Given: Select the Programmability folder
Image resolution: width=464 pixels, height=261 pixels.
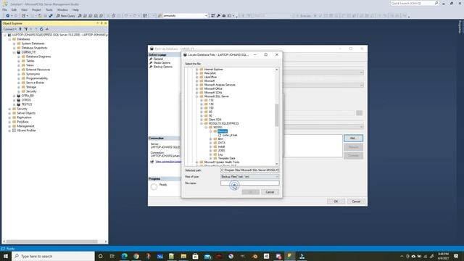Looking at the screenshot, I should click(x=37, y=78).
